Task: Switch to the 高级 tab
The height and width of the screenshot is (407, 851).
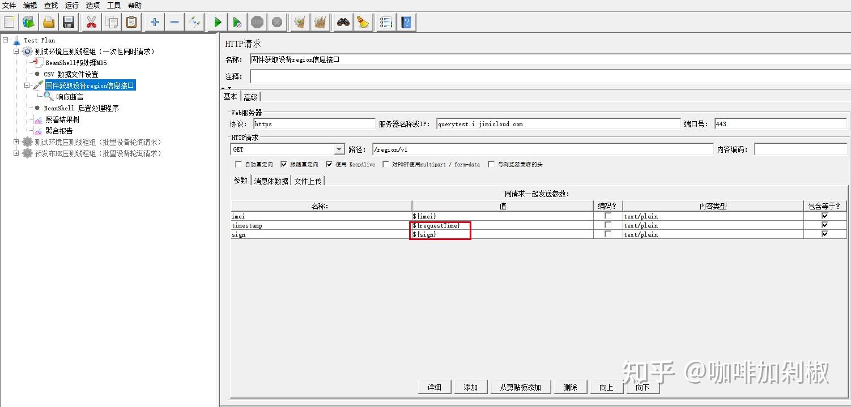Action: [x=251, y=96]
